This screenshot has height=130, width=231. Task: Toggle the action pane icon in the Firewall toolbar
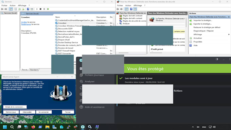[x=135, y=9]
